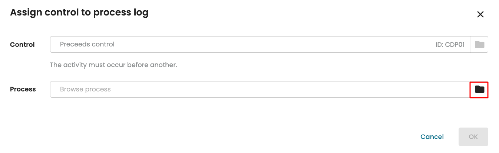This screenshot has width=499, height=153.
Task: Close the Assign control dialog
Action: pos(480,14)
